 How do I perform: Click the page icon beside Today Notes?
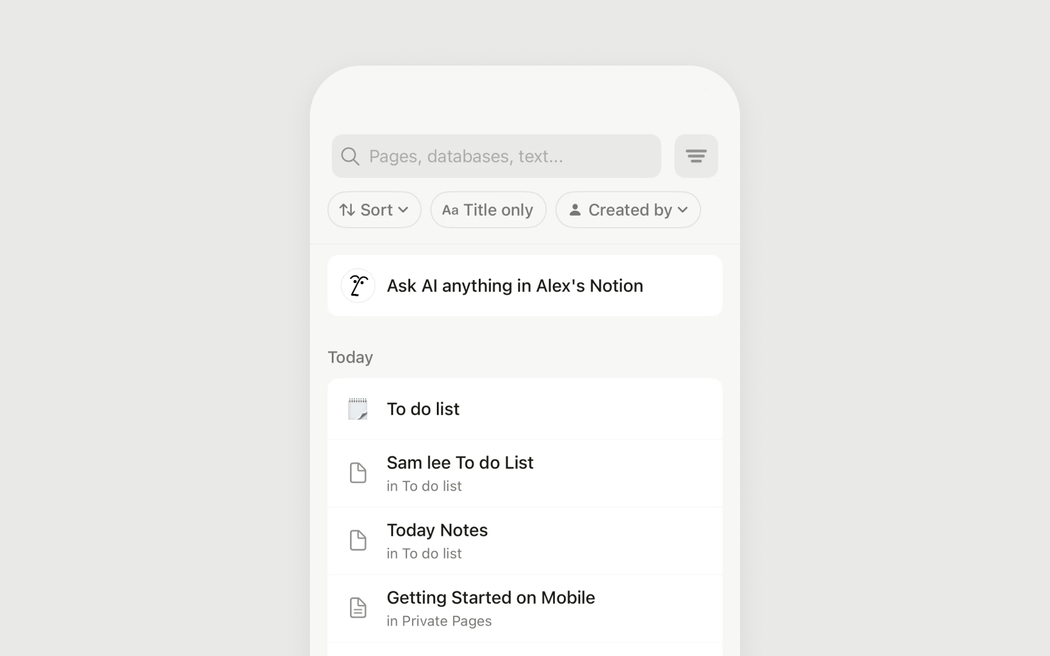pyautogui.click(x=358, y=541)
